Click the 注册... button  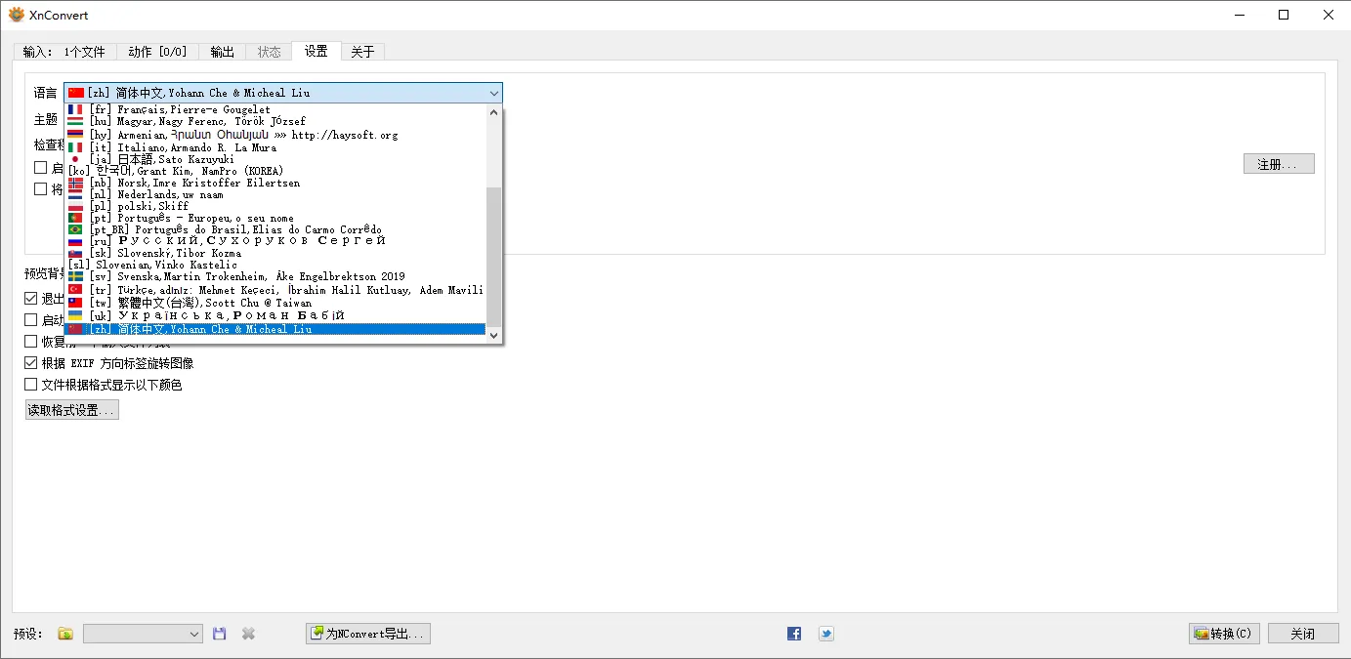1279,164
